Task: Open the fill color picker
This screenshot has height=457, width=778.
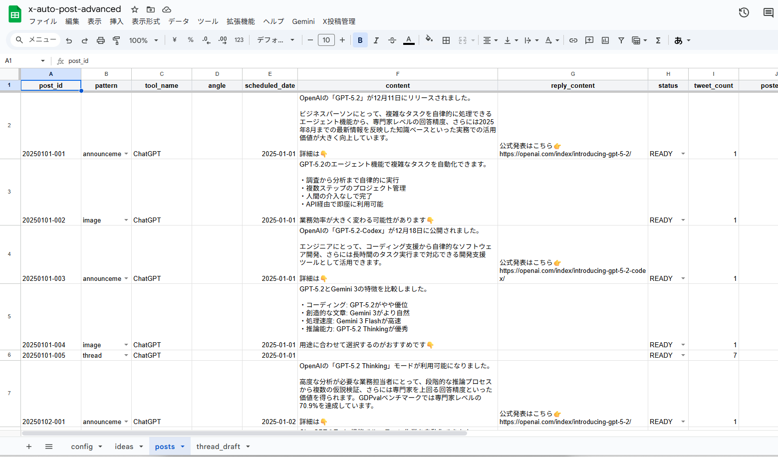Action: [x=429, y=40]
